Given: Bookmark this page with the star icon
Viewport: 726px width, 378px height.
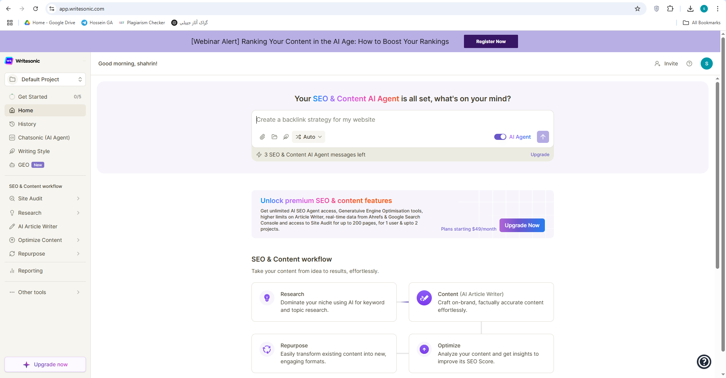Looking at the screenshot, I should pyautogui.click(x=638, y=9).
